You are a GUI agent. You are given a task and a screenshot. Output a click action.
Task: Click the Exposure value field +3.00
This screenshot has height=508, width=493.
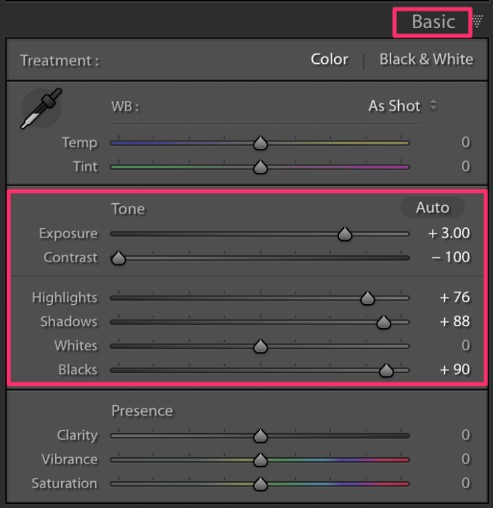click(x=449, y=233)
